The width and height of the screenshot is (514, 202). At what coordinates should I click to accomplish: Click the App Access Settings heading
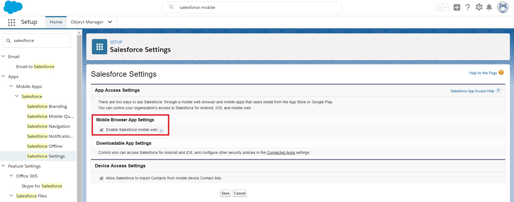point(117,90)
